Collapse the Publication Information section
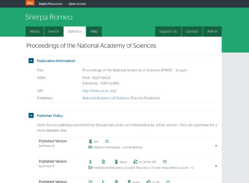This screenshot has height=183, width=249. [31, 61]
